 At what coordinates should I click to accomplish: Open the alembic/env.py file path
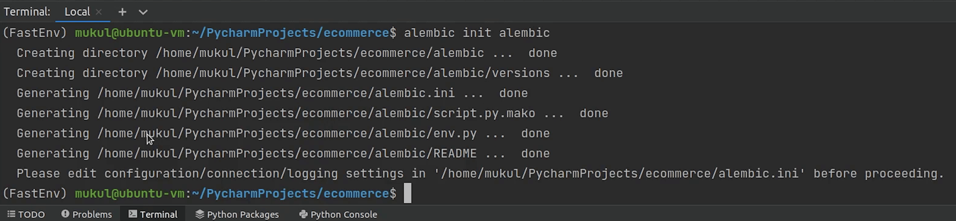287,134
